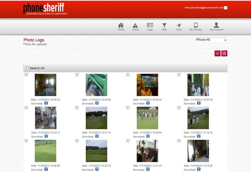Download the photo dated 11/15/2012 15:41:10
The height and width of the screenshot is (173, 251).
coord(97,136)
